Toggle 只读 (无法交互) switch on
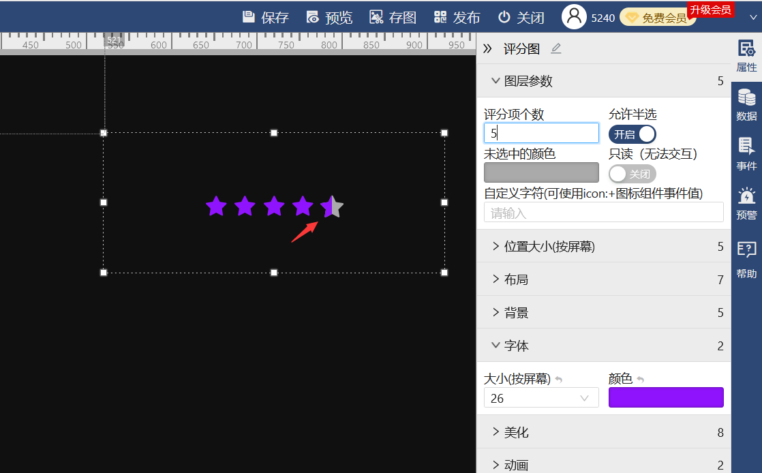 click(633, 174)
